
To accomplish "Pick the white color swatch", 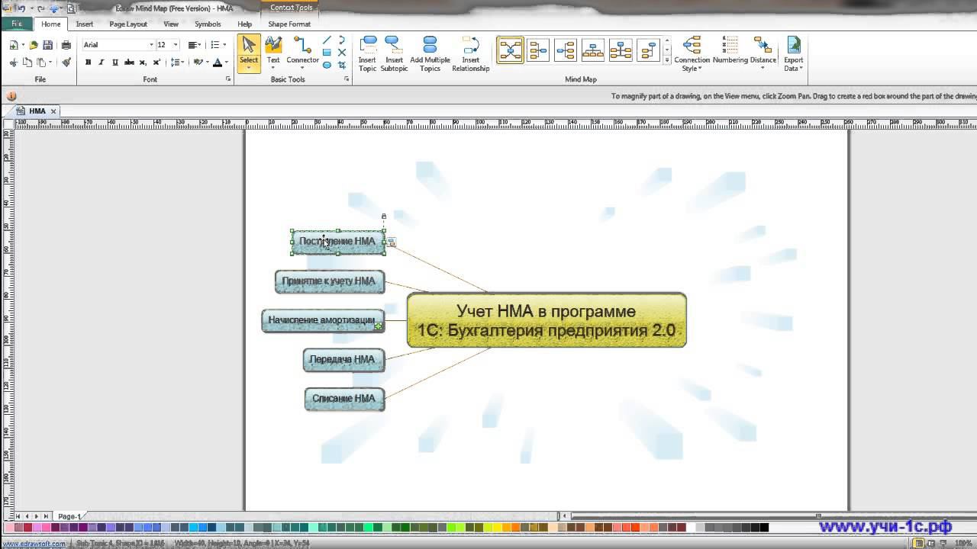I will tap(691, 527).
